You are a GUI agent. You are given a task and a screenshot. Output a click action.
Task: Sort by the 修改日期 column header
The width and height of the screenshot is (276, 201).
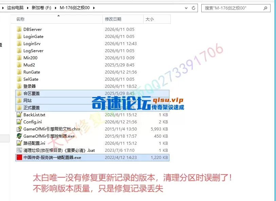[123, 19]
